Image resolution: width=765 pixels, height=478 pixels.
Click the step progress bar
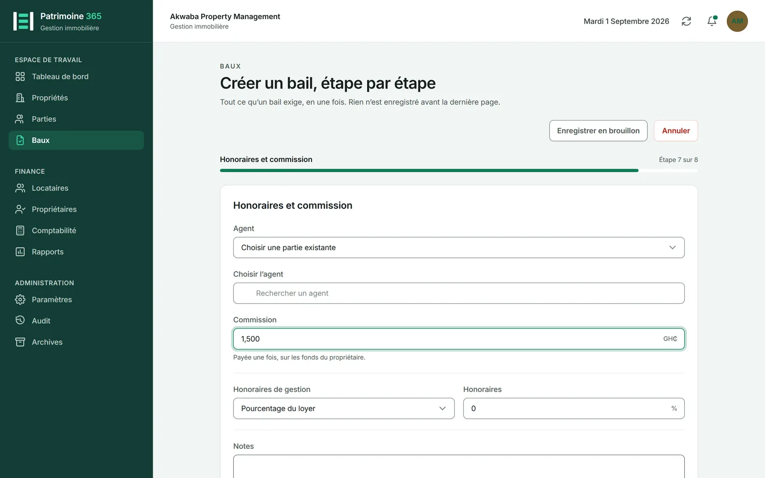459,170
